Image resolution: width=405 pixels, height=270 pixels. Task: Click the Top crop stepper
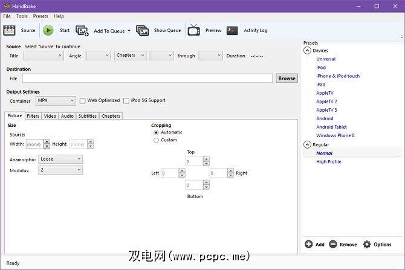pos(197,162)
